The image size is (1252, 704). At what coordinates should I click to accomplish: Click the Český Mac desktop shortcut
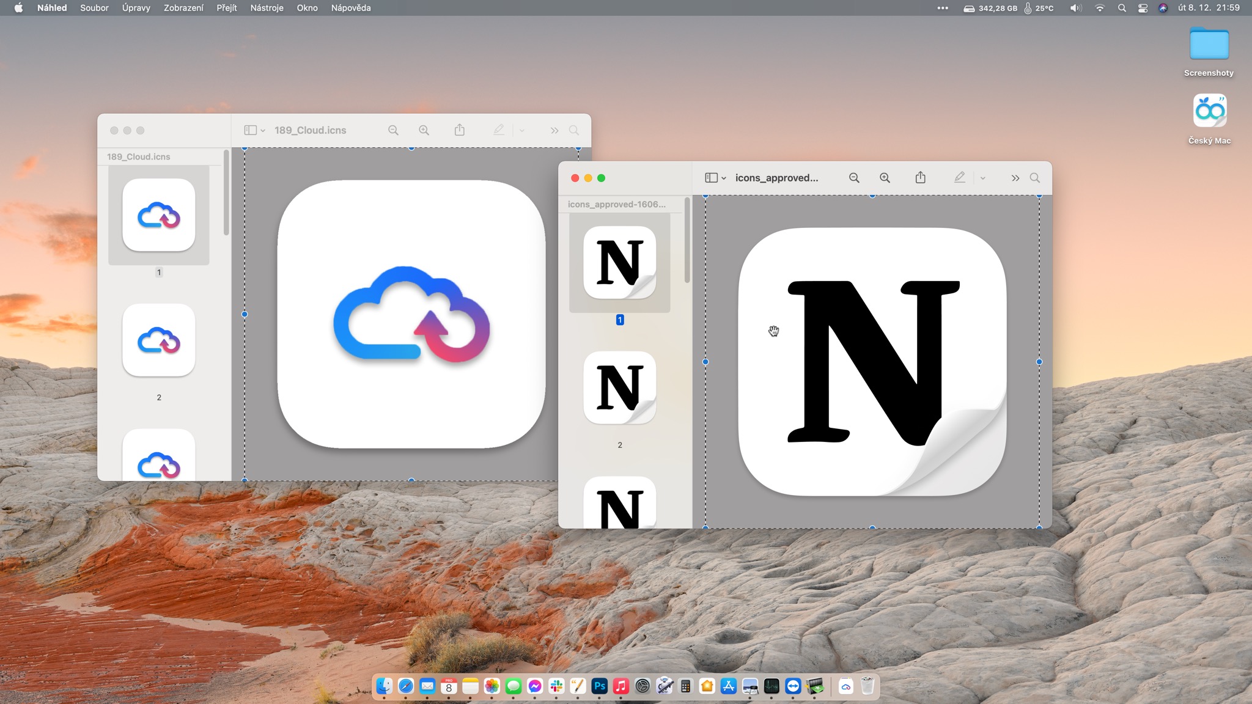coord(1209,111)
